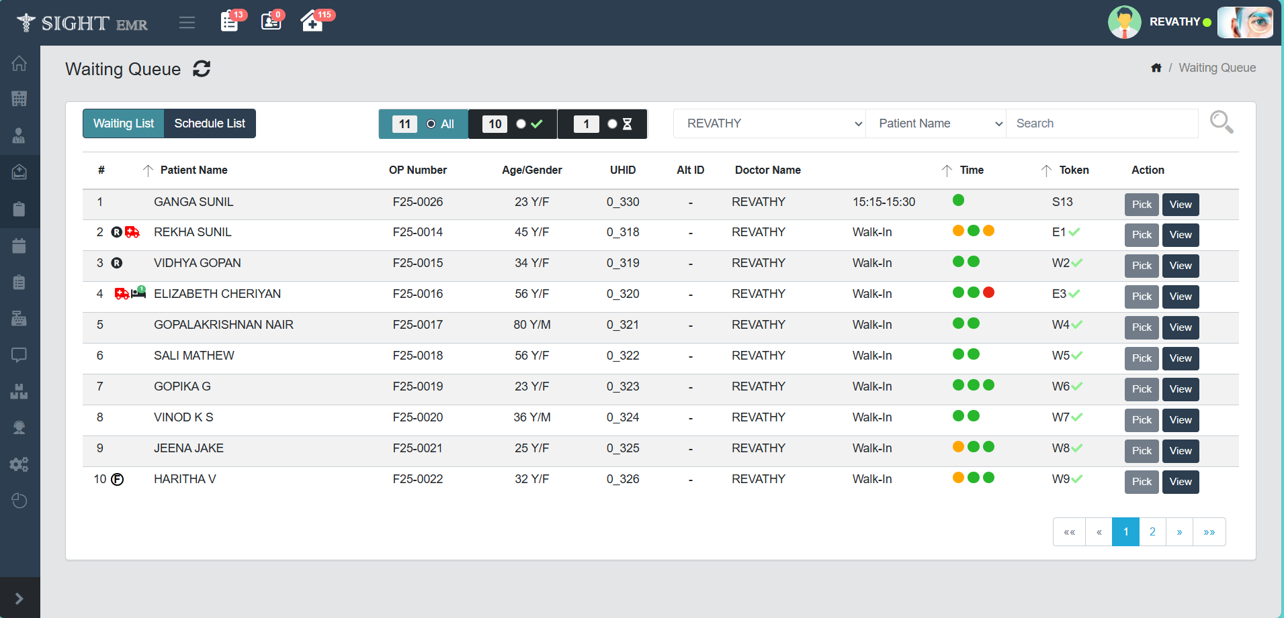Click ambulance icon on REKHA SUNIL row
1284x618 pixels.
[x=132, y=232]
